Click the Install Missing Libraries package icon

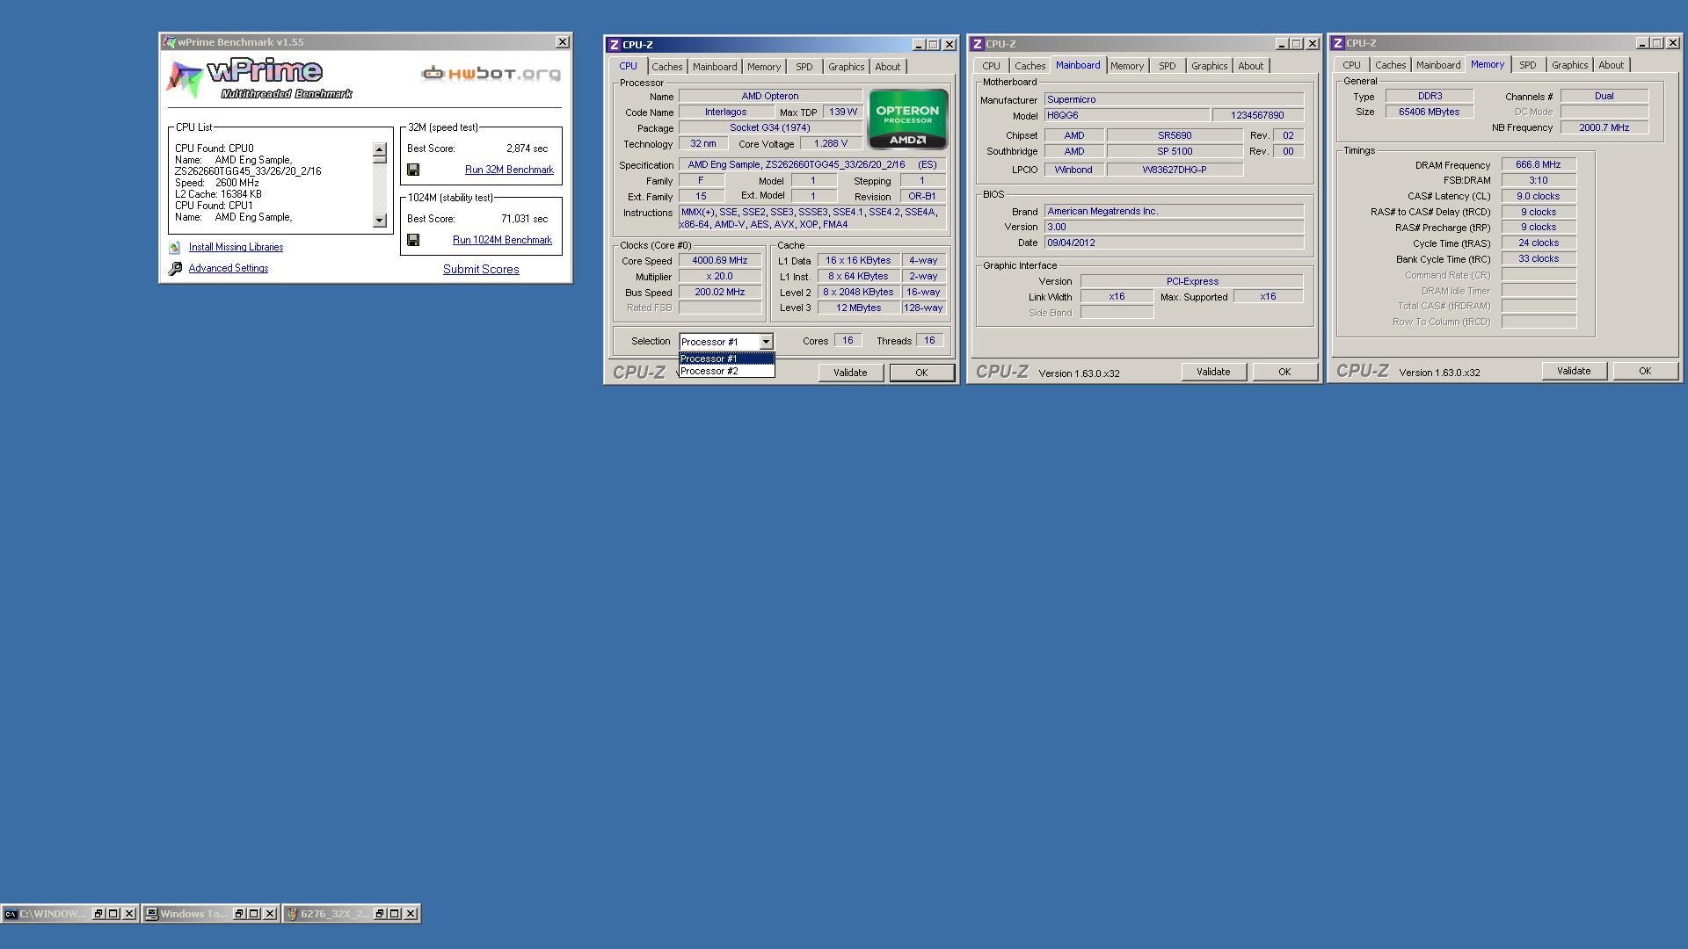point(175,248)
